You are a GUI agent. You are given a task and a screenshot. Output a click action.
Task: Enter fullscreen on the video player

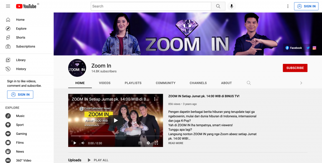pos(156,143)
